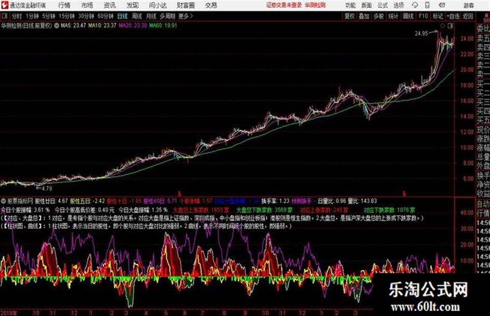
Task: Click the 4.79 low price label
Action: pos(47,188)
